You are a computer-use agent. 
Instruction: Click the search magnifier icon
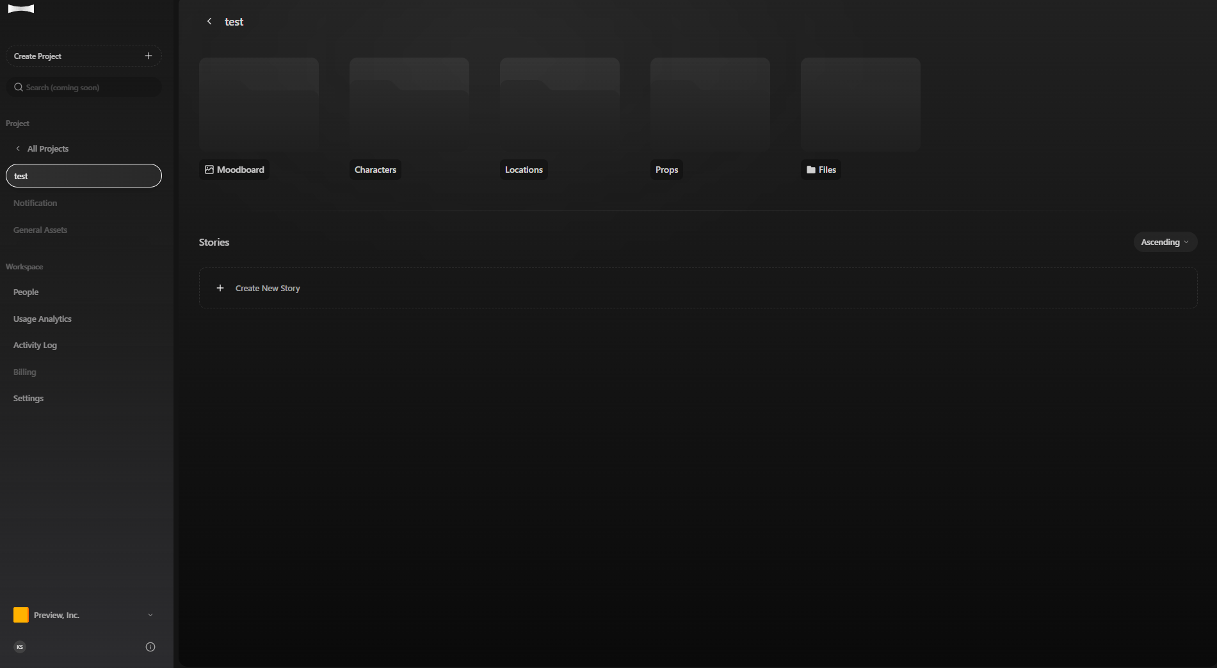click(x=19, y=87)
